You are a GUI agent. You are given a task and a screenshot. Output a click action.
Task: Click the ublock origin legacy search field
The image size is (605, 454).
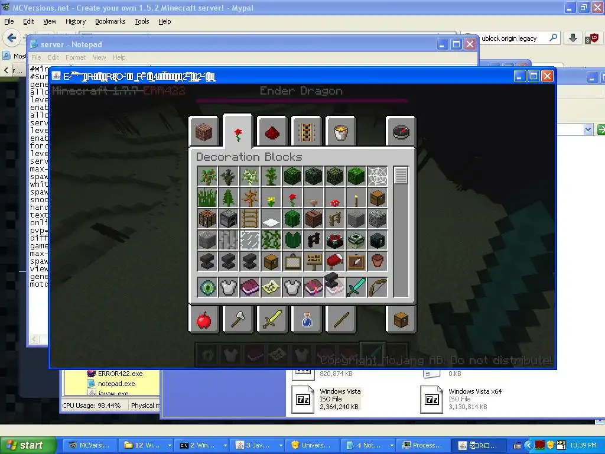coord(509,38)
